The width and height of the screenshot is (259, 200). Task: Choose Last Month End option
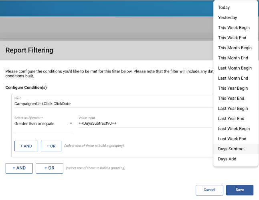tap(235, 78)
